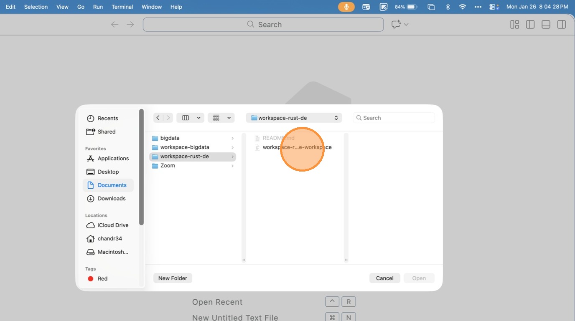Open the grouping options dropdown
Viewport: 575px width, 321px height.
221,118
